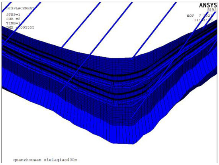The image size is (219, 165).
Task: Select the TIME=1 legend text
Action: (x=13, y=23)
